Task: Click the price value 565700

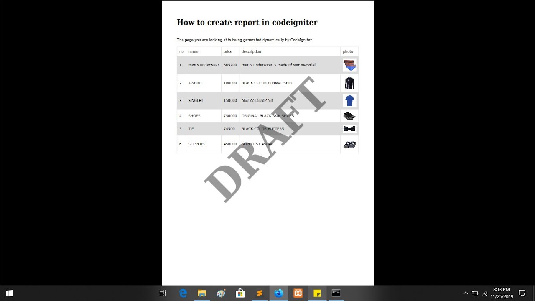Action: (x=230, y=65)
